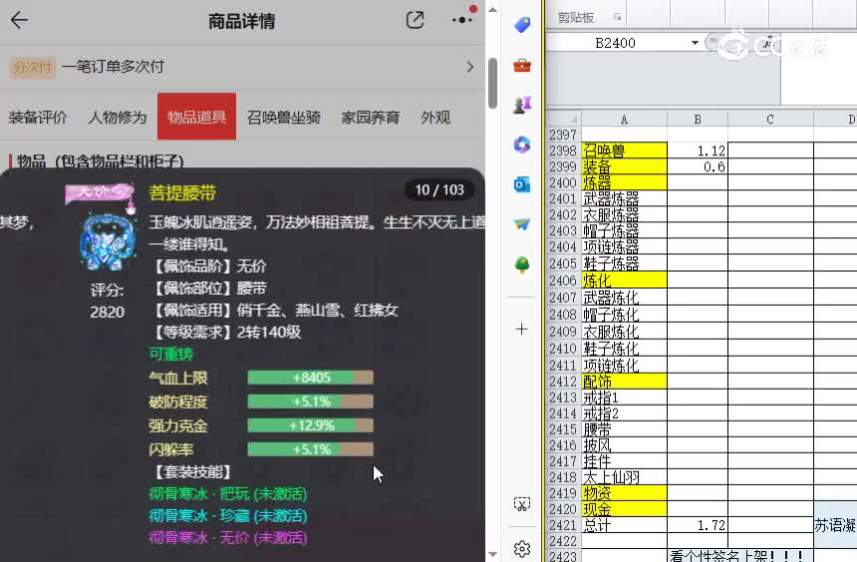Image resolution: width=857 pixels, height=562 pixels.
Task: Switch to 人物修为 tab
Action: click(118, 117)
